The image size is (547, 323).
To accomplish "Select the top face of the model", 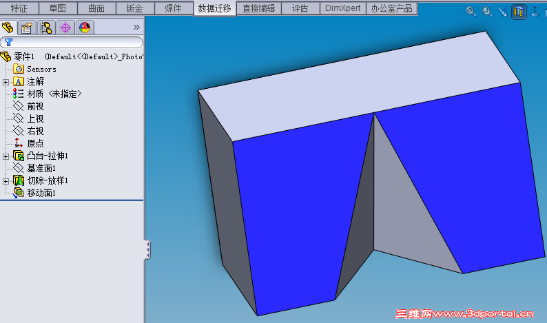I will point(360,85).
